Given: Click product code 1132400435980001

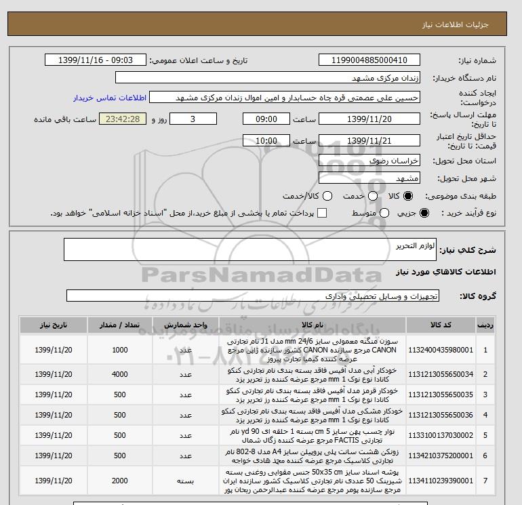Looking at the screenshot, I should tap(441, 350).
